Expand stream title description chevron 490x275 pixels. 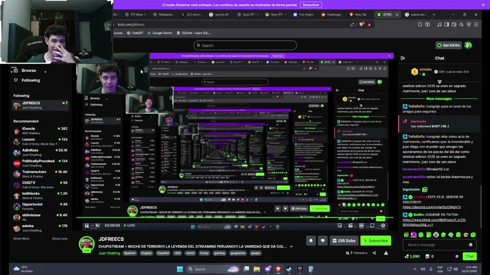(291, 246)
